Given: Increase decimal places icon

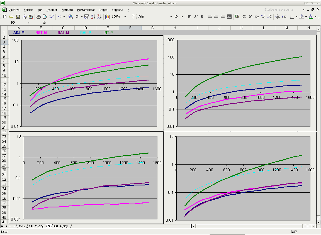Looking at the screenshot, I should click(x=263, y=16).
